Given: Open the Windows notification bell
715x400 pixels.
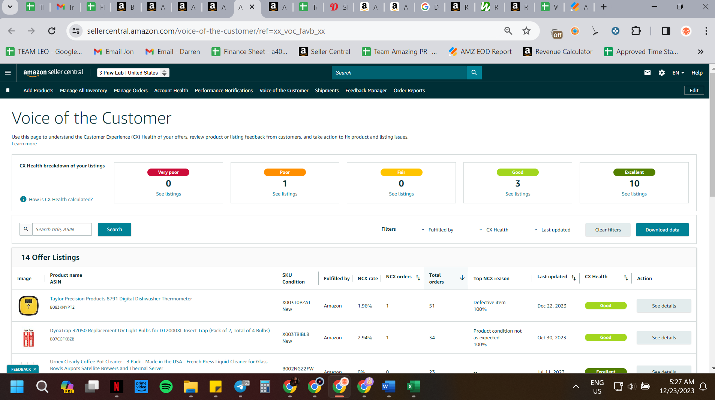Looking at the screenshot, I should [703, 387].
